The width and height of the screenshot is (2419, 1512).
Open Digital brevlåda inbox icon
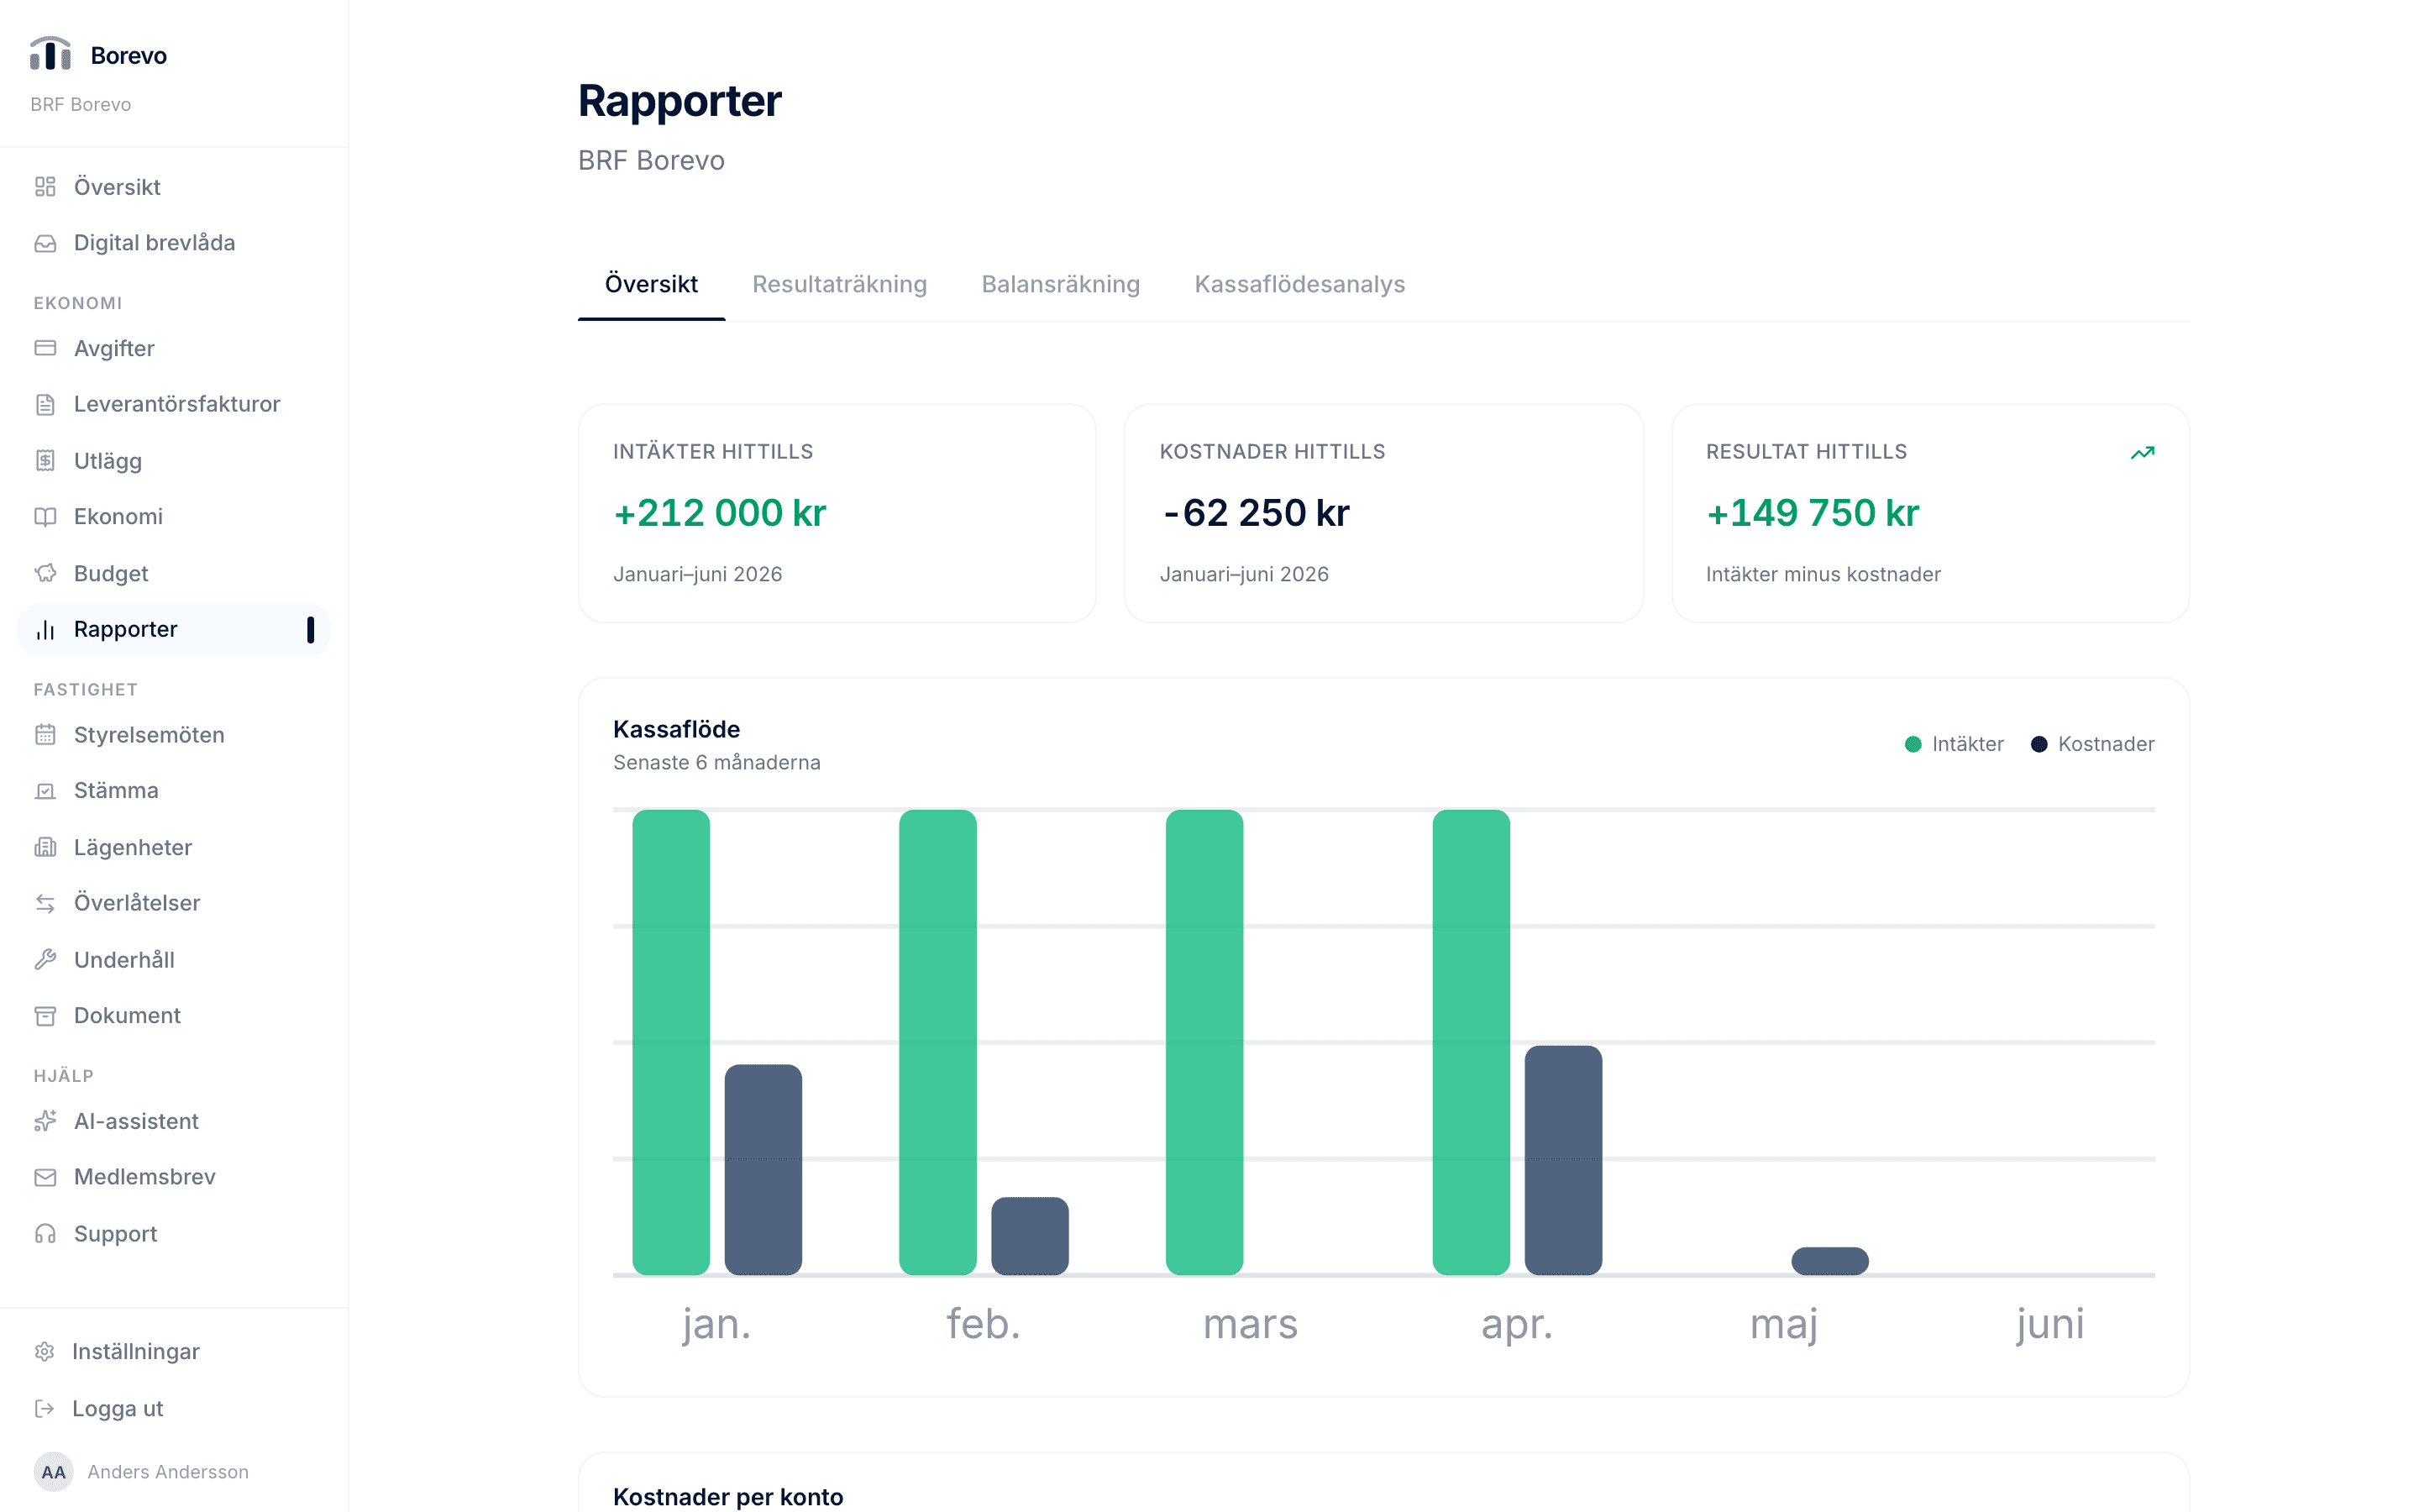(45, 243)
